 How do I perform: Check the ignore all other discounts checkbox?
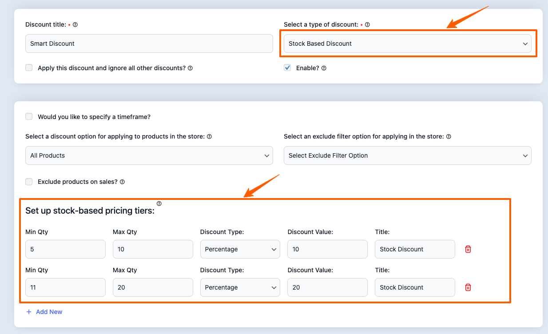click(x=29, y=68)
